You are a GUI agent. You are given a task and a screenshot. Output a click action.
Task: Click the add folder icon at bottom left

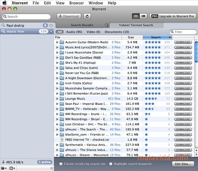pos(4,168)
